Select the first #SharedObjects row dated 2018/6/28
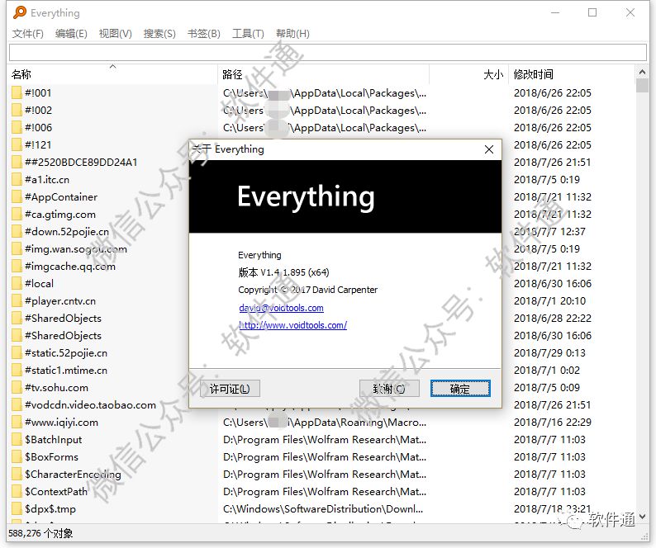 [x=321, y=319]
